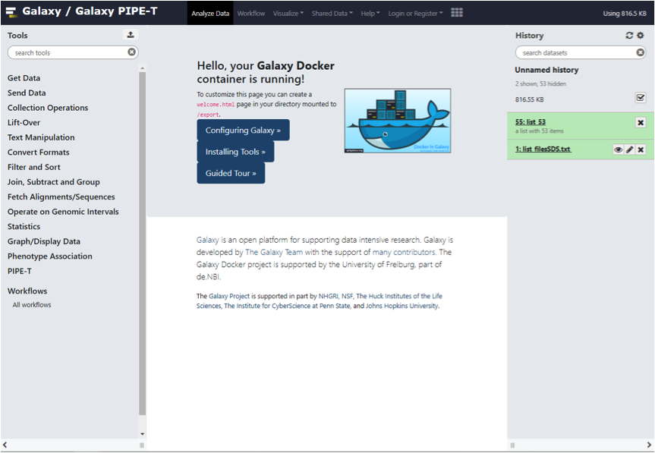The height and width of the screenshot is (453, 655).
Task: Click in the search datasets field
Action: pyautogui.click(x=577, y=52)
